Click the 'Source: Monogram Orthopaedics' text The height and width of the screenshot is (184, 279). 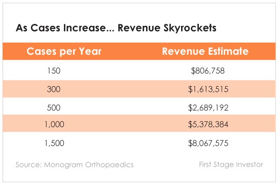(75, 165)
